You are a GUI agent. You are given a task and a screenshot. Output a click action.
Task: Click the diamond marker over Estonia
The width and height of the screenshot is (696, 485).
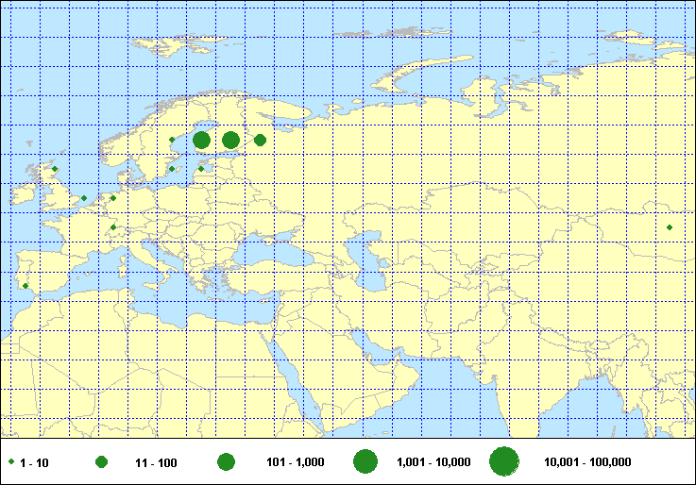coord(201,169)
